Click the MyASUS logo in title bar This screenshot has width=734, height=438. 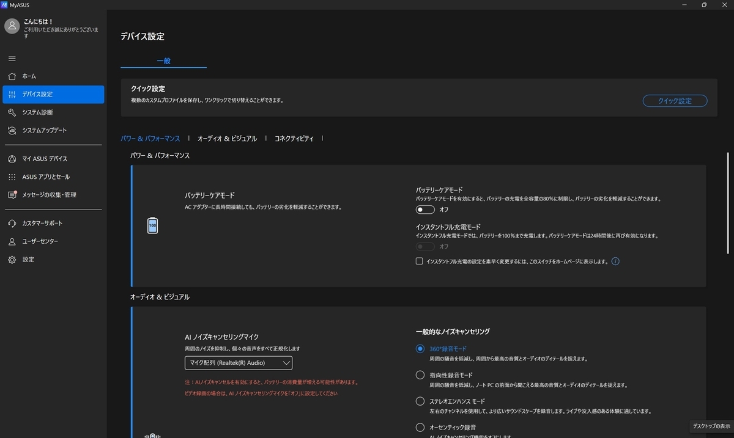pyautogui.click(x=5, y=4)
